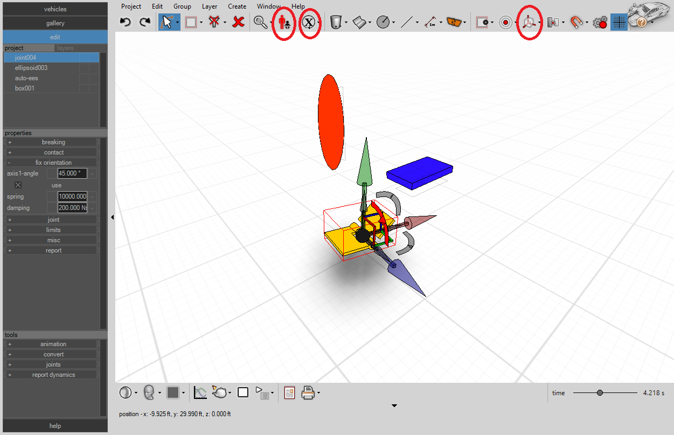Select the magnifying glass zoom tool

tap(261, 22)
